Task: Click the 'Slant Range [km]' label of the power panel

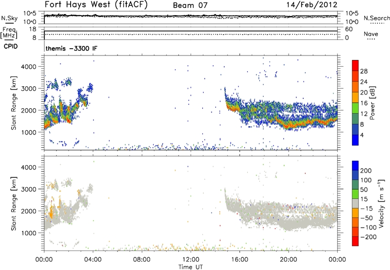Action: pos(14,103)
